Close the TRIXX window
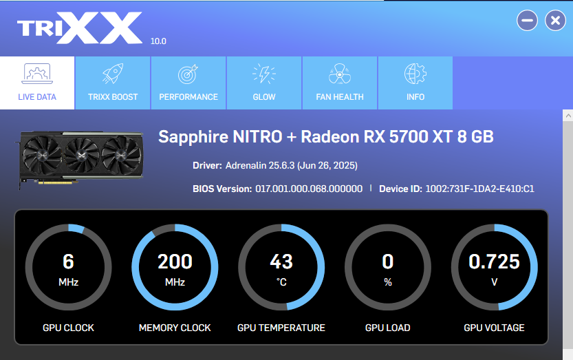Viewport: 573px width, 360px height. click(555, 21)
